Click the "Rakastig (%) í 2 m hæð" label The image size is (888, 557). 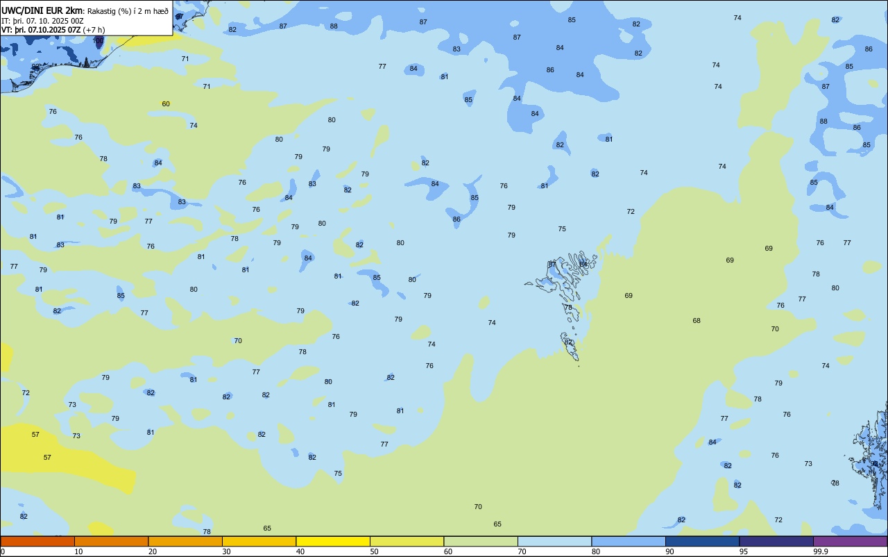[128, 11]
